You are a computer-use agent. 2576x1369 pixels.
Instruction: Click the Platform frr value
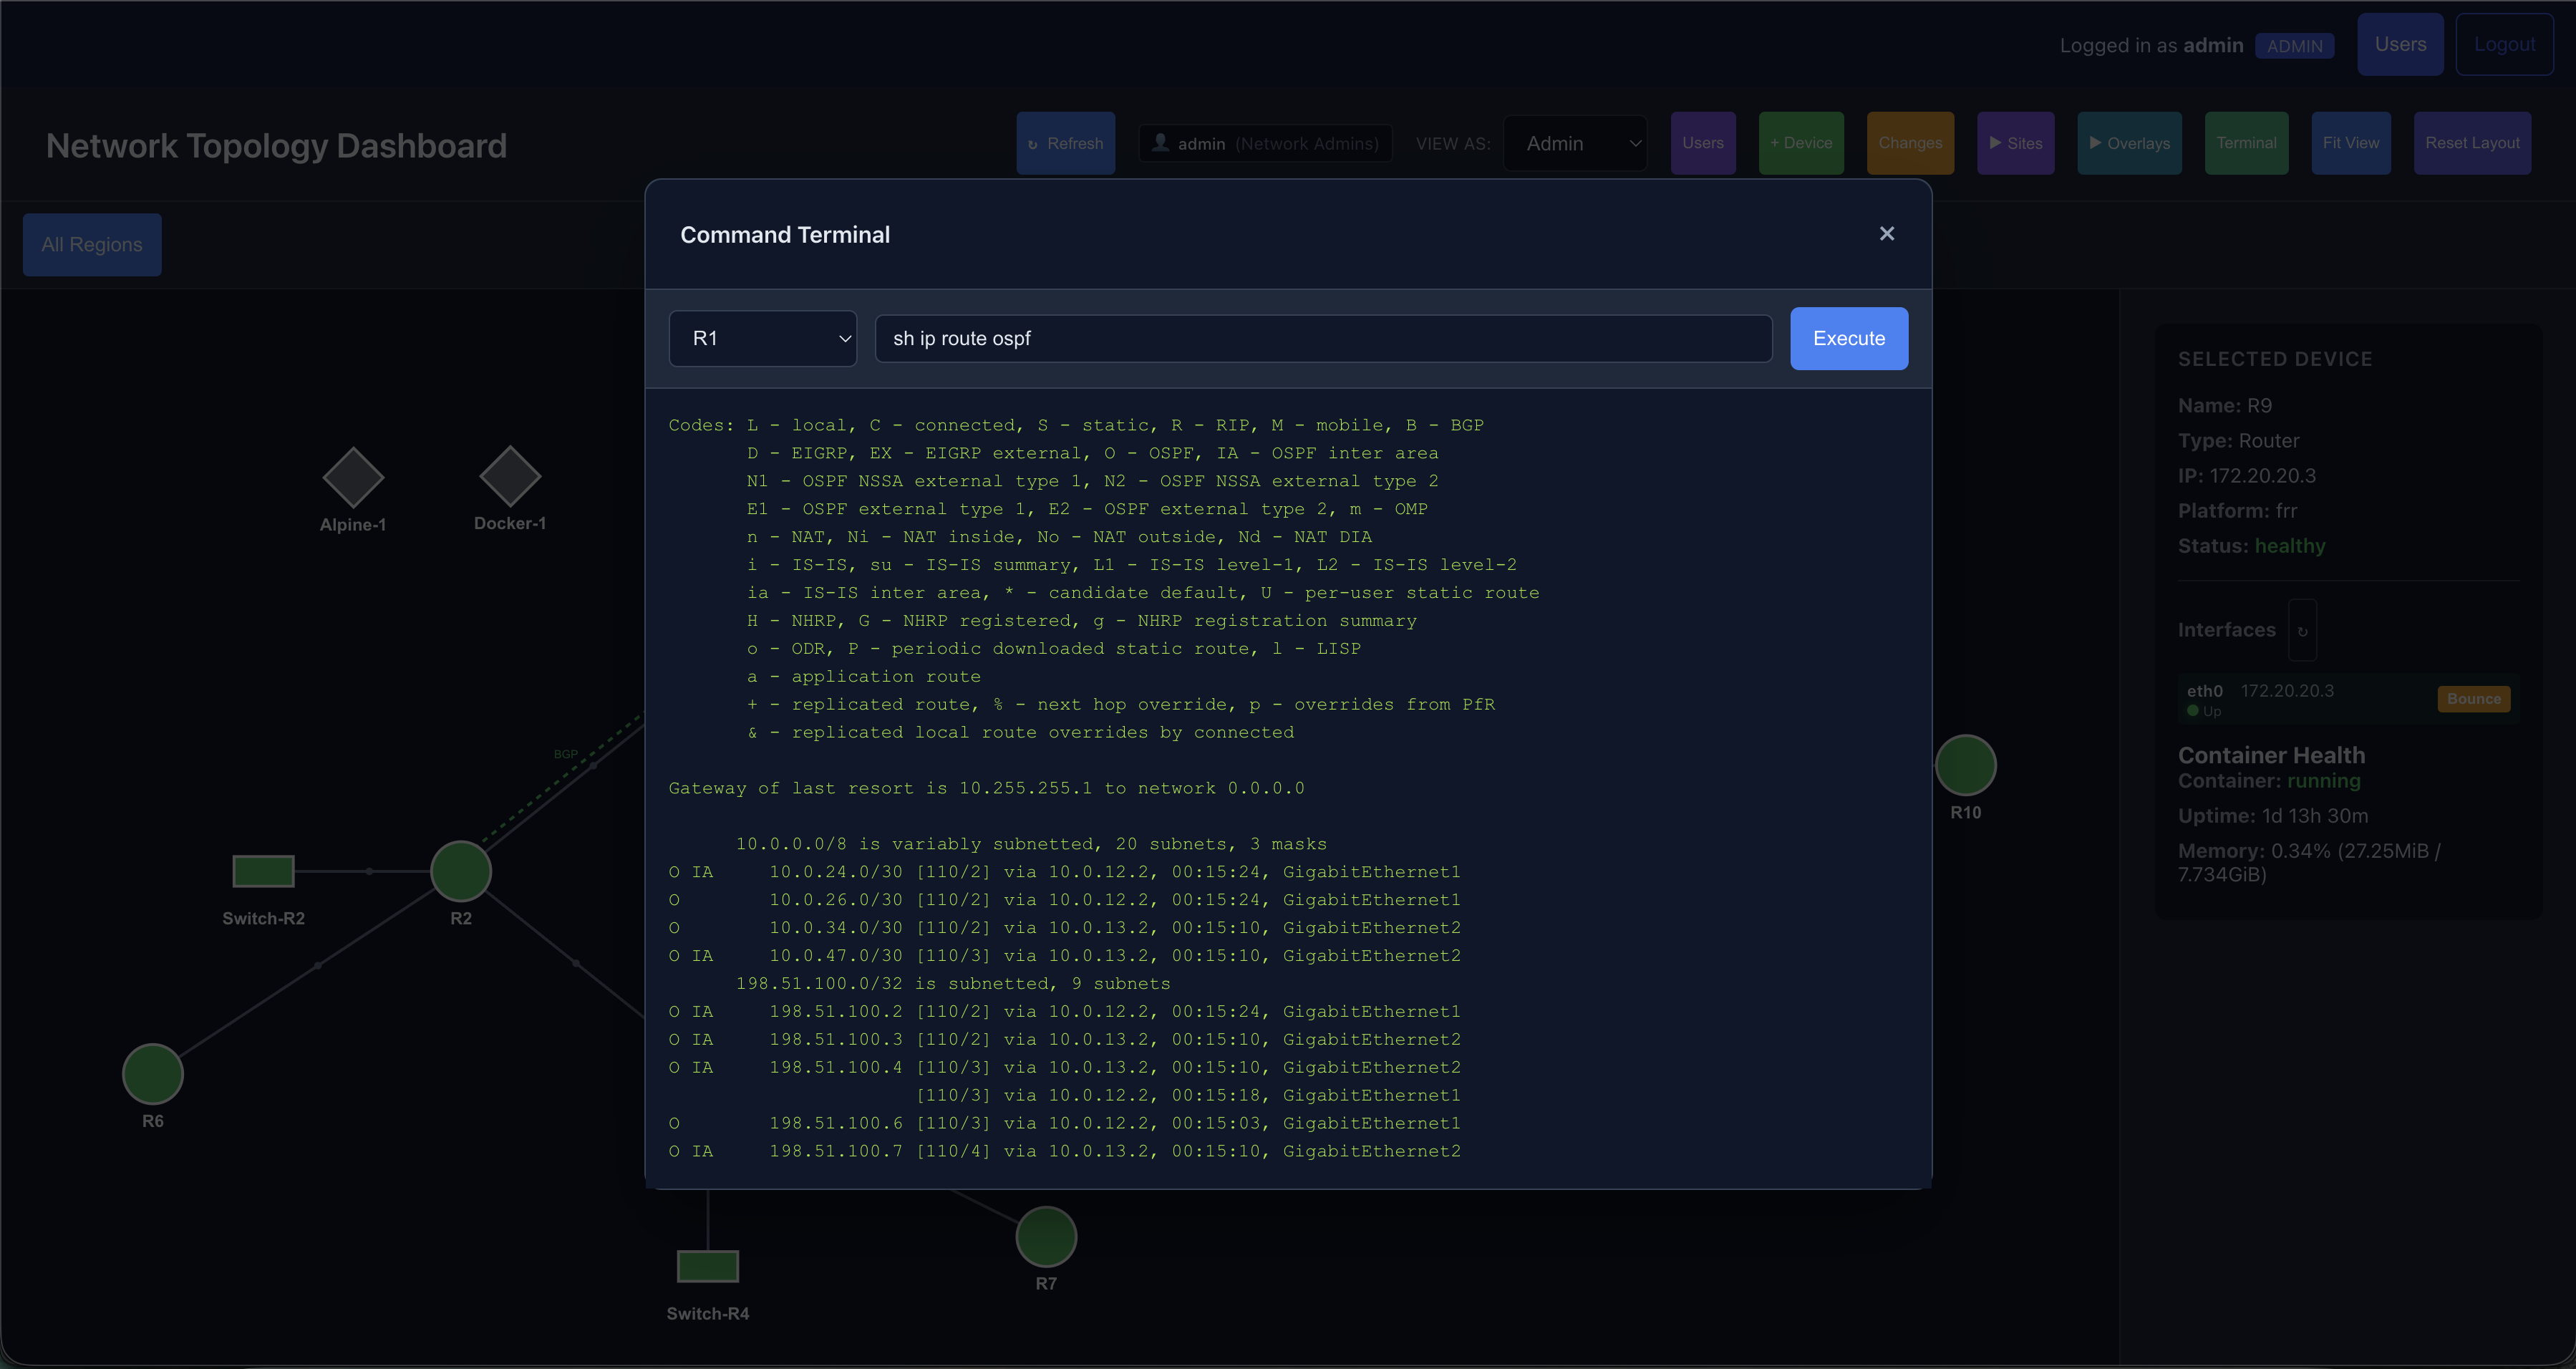pos(2286,511)
